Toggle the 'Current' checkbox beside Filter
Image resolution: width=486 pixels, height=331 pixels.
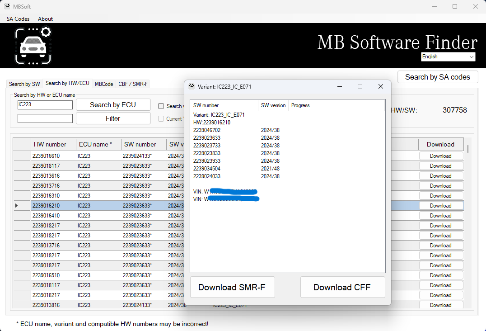(x=161, y=119)
